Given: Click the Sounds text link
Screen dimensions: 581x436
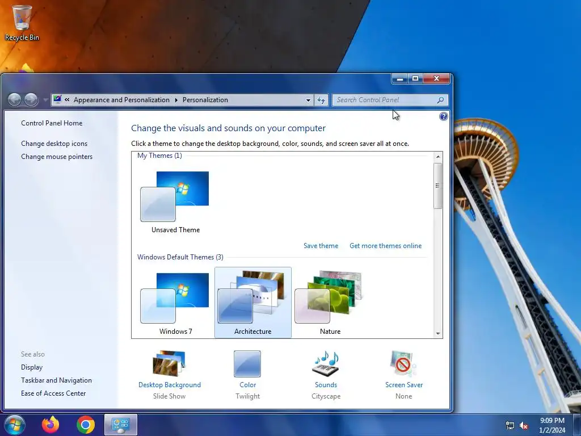Looking at the screenshot, I should [x=326, y=385].
